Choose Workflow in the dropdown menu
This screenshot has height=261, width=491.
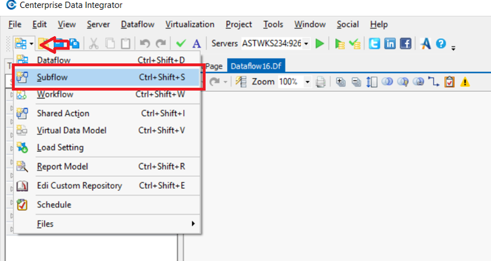point(55,95)
